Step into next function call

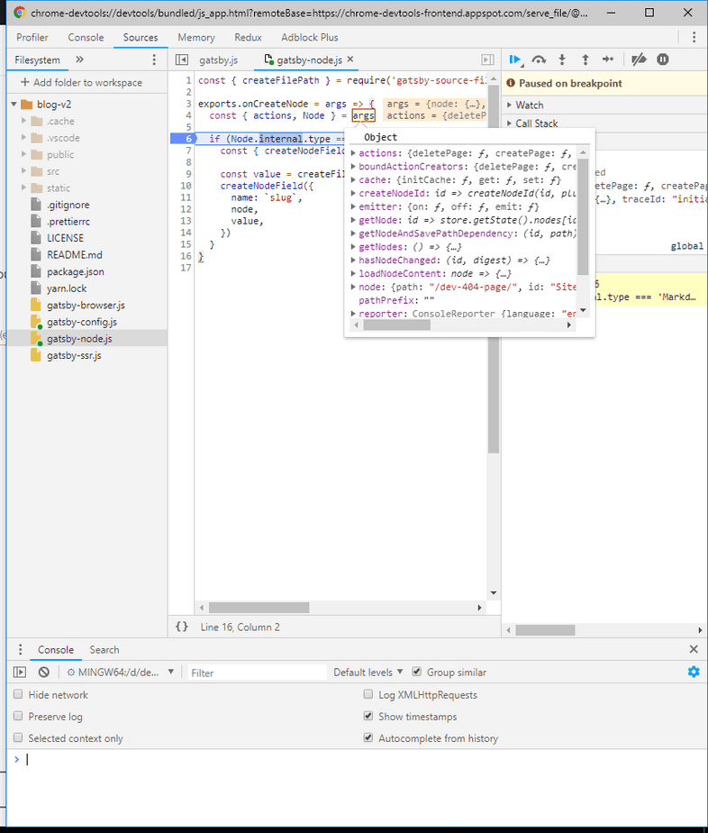tap(562, 59)
